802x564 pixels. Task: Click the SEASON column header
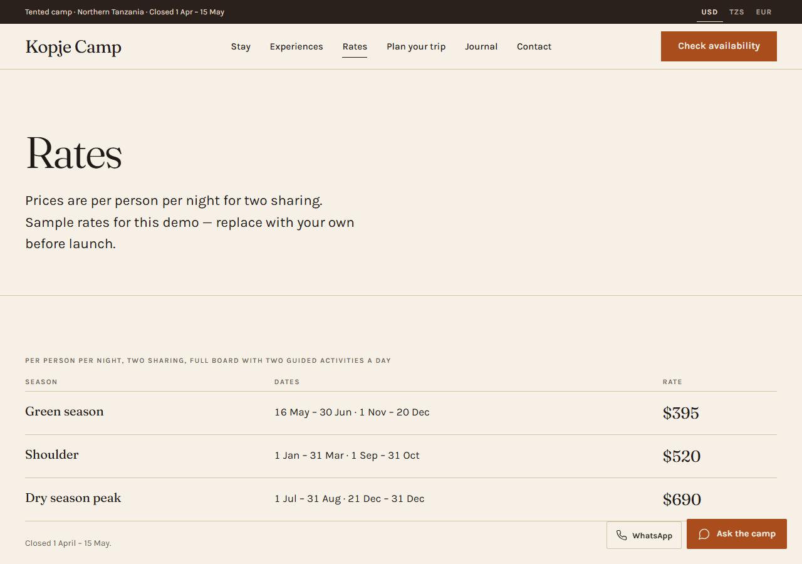[x=41, y=382]
